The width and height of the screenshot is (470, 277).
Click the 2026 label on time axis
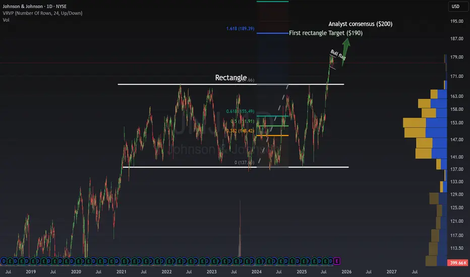pos(346,272)
